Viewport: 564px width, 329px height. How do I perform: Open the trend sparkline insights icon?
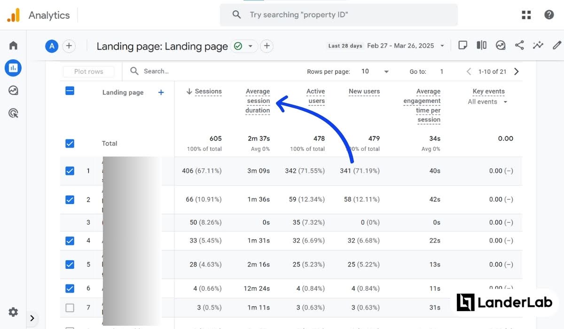pos(538,45)
